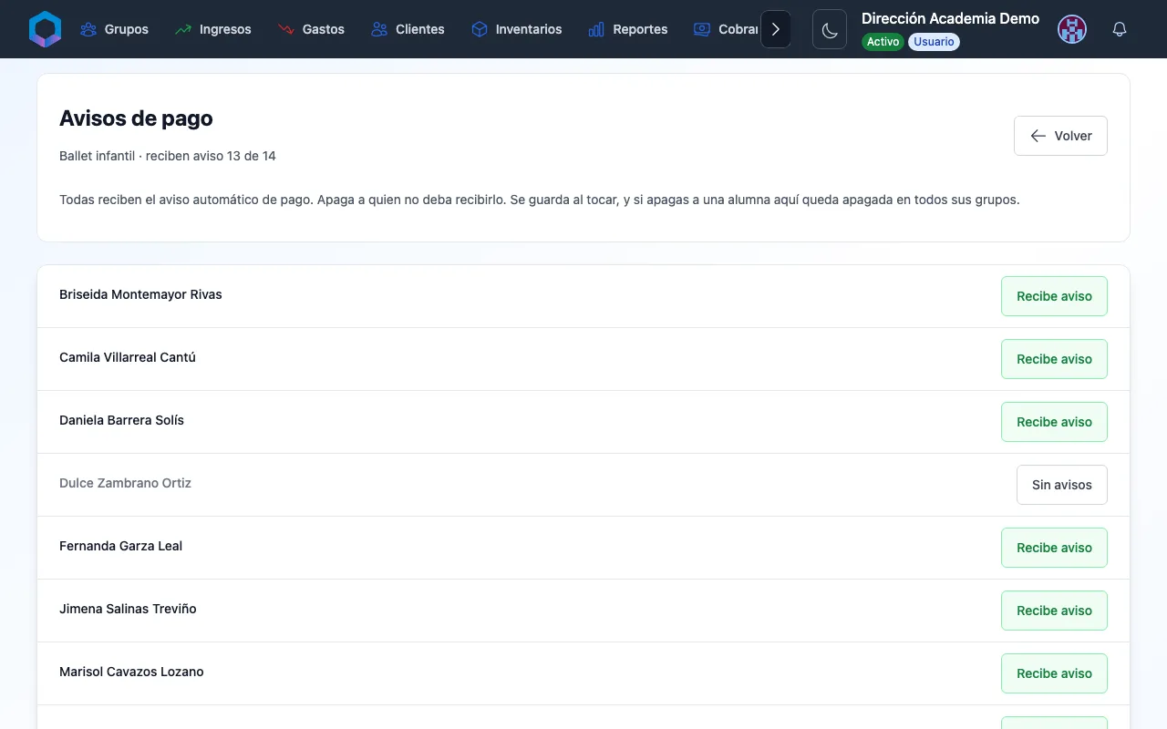This screenshot has width=1167, height=729.
Task: Turn off payment notice for Briseida Montemayor Rivas
Action: point(1054,296)
